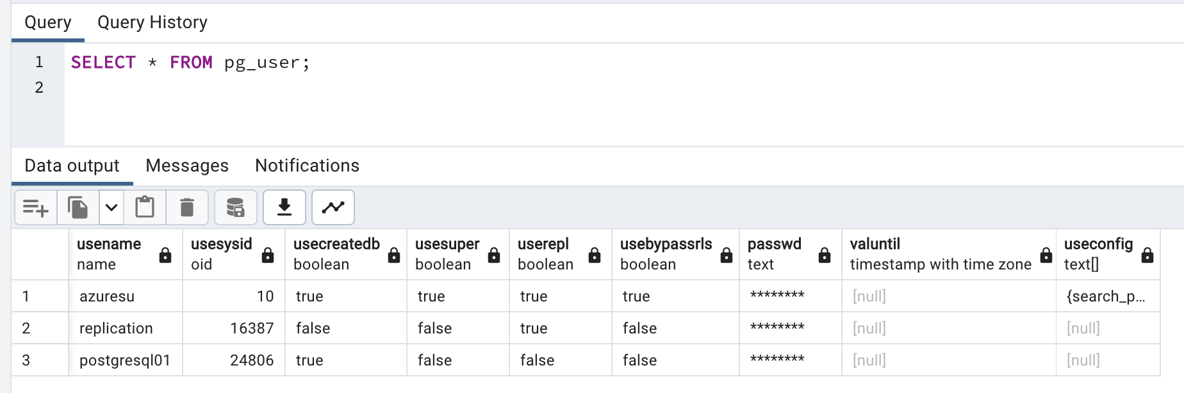
Task: Click lock icon on usename column
Action: pos(165,255)
